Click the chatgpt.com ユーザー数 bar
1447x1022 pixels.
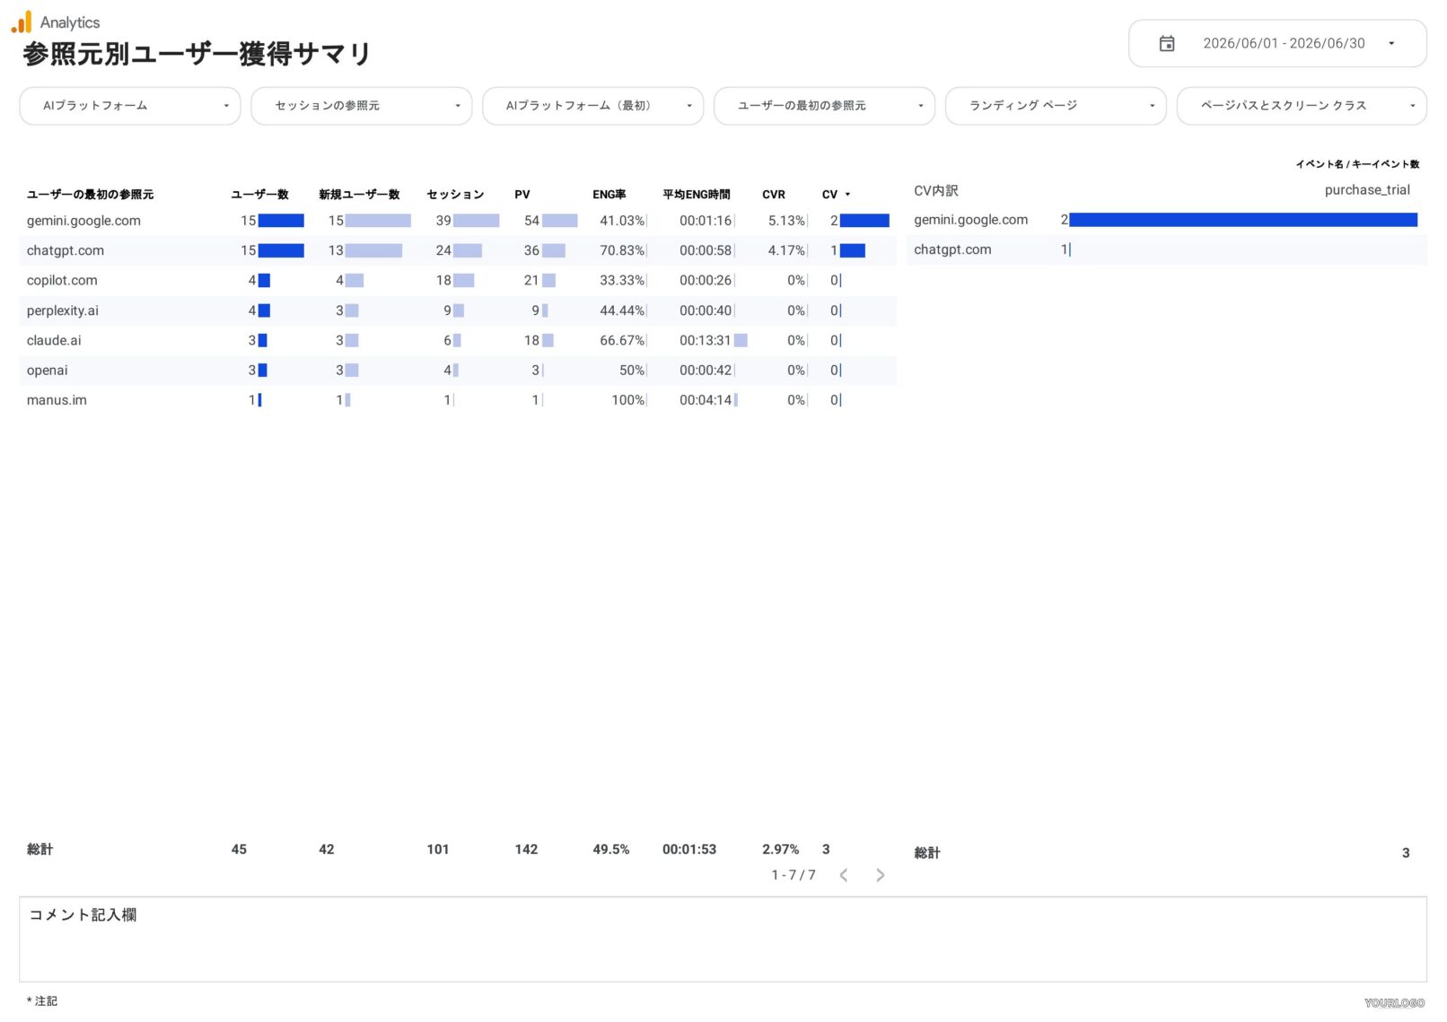pos(281,251)
